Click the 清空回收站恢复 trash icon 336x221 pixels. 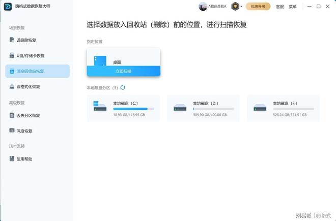pos(12,71)
